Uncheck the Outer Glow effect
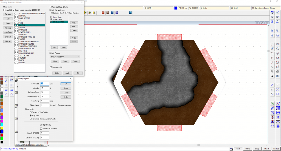This screenshot has height=151, width=281. [51, 19]
